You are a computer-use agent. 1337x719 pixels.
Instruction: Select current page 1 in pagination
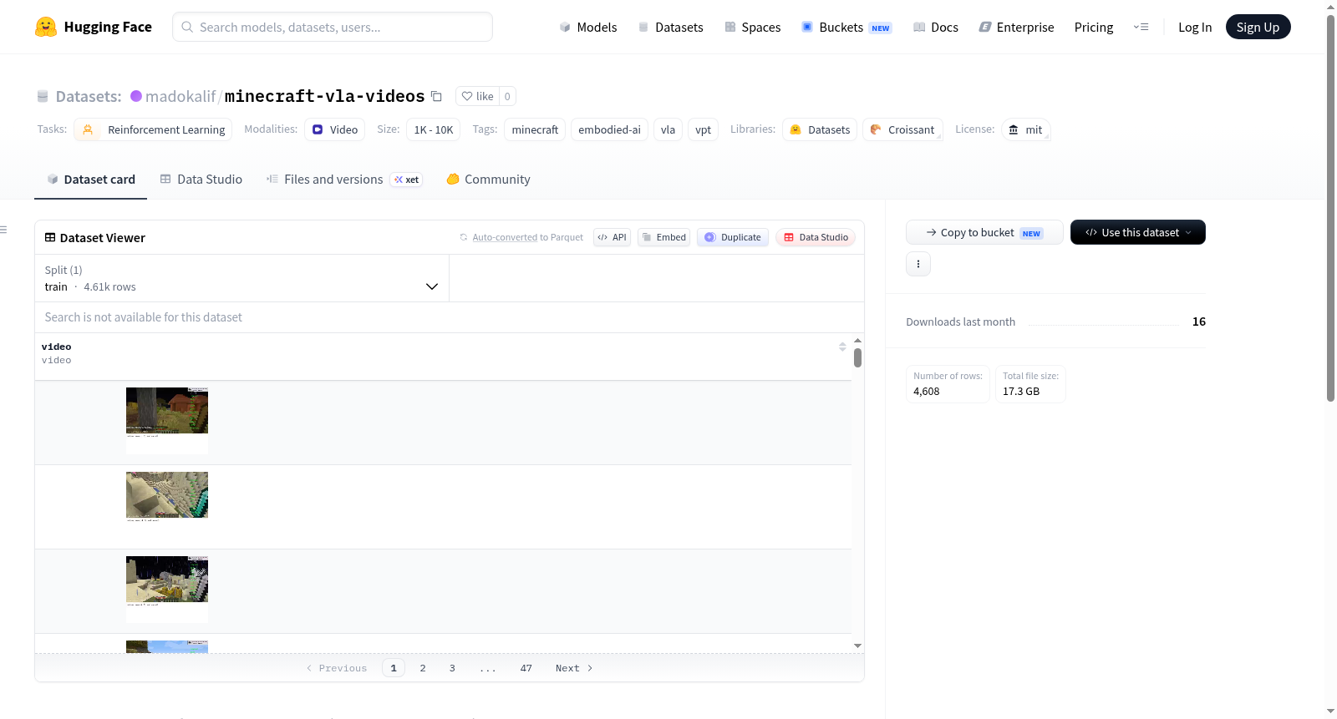pos(394,668)
